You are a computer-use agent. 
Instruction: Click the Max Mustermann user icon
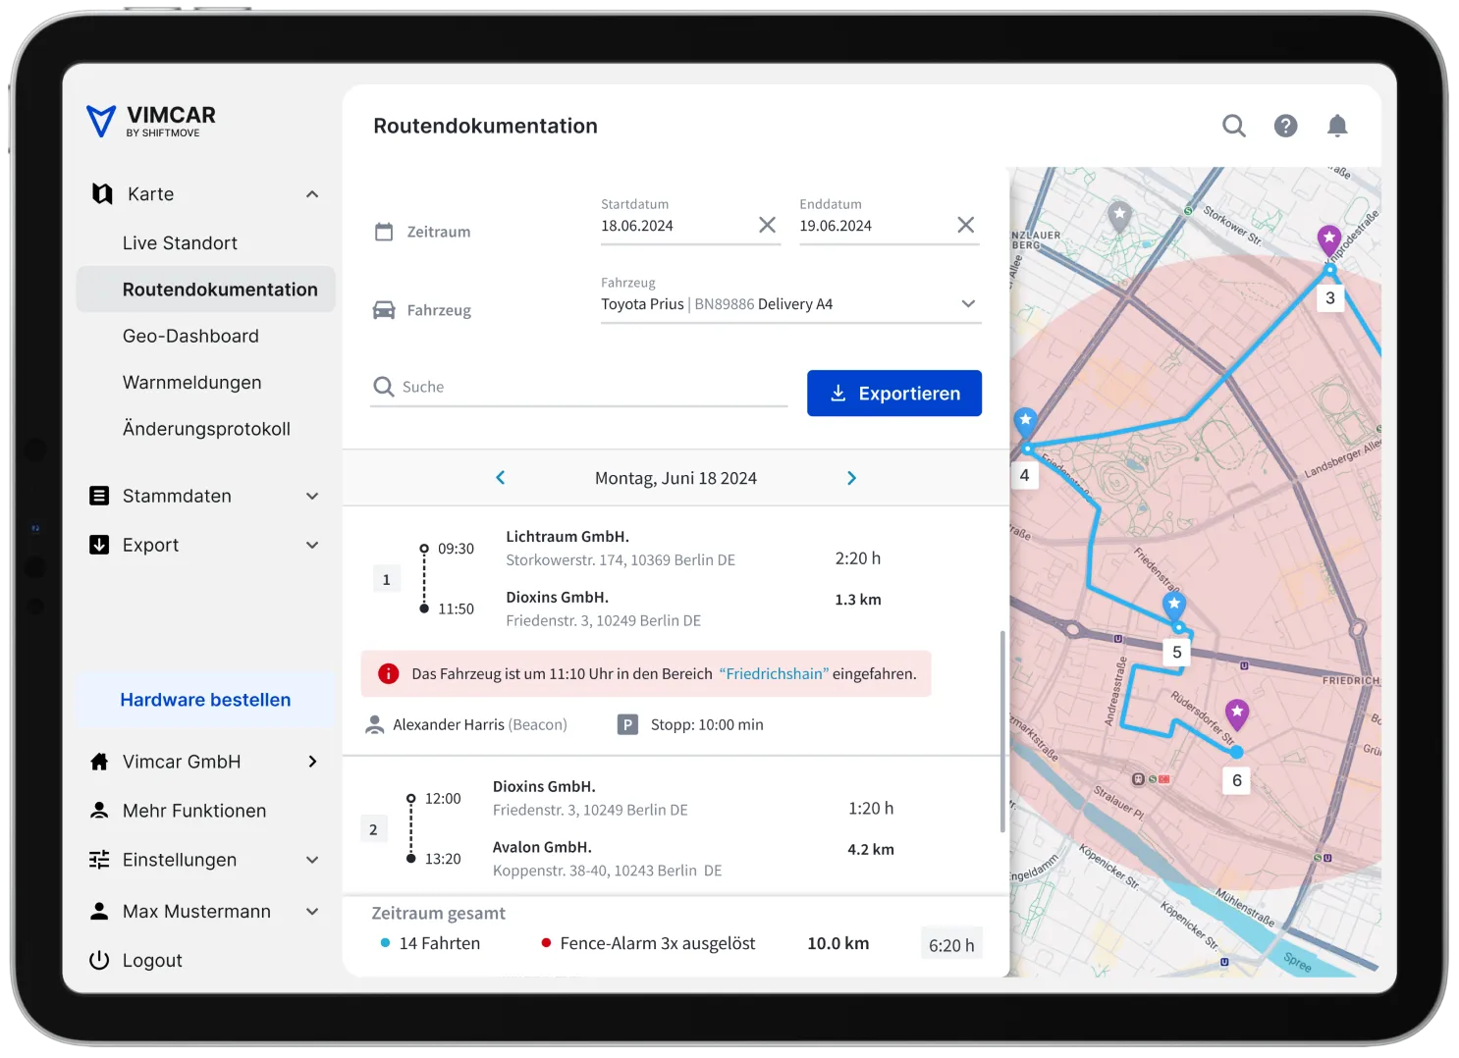(x=99, y=911)
